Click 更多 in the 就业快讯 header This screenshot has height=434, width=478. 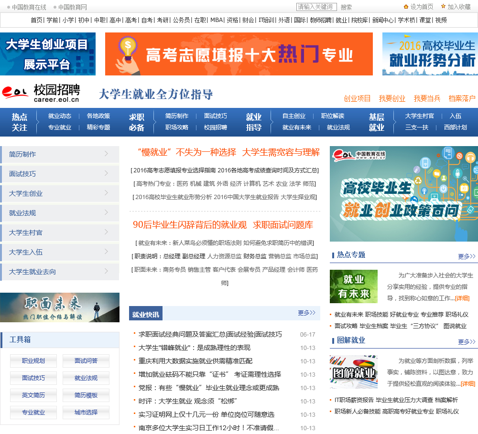pyautogui.click(x=307, y=313)
